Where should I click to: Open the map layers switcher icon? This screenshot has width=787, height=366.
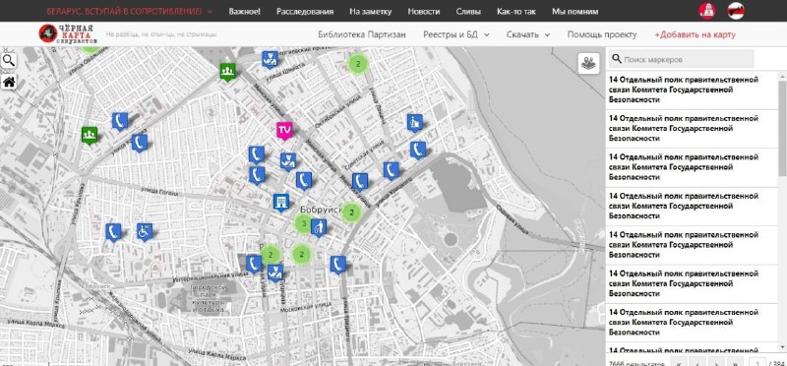[588, 64]
